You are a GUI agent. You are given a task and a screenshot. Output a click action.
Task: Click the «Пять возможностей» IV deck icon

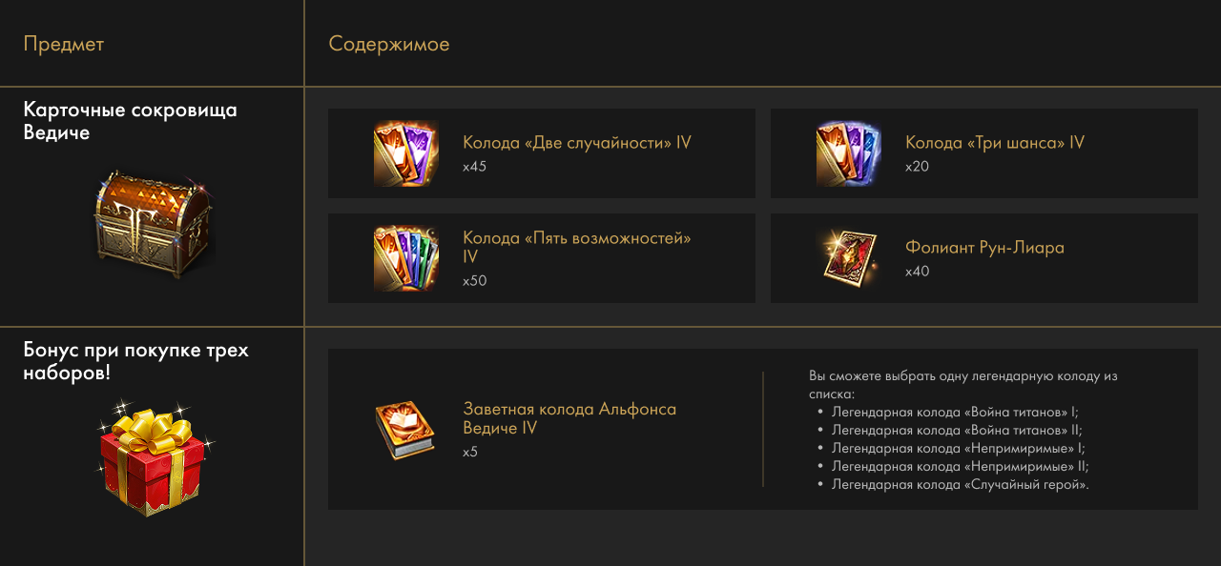tap(405, 258)
